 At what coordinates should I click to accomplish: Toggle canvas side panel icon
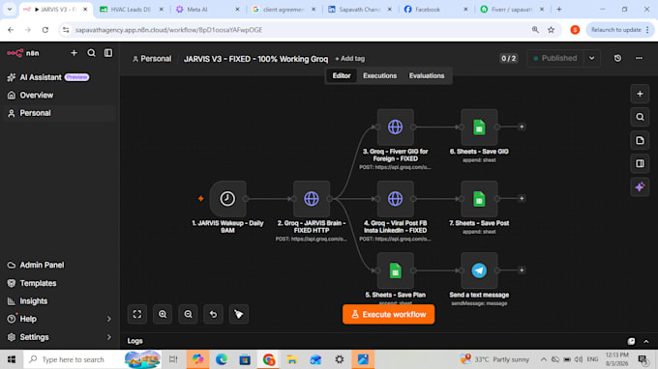640,163
